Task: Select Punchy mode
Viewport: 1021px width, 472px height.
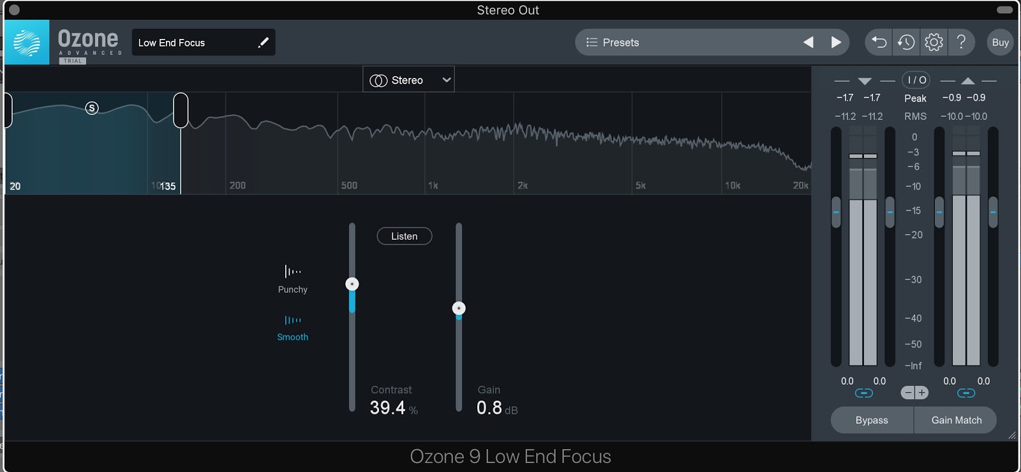Action: 293,279
